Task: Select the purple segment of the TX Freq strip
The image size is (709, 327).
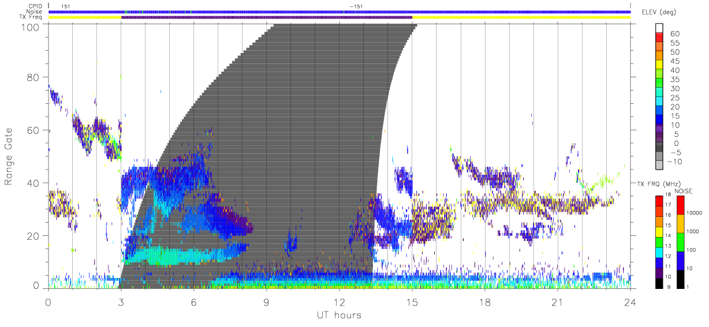Action: [267, 17]
